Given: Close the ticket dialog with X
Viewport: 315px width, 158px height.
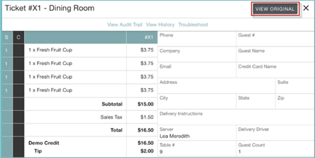Looking at the screenshot, I should click(x=306, y=8).
